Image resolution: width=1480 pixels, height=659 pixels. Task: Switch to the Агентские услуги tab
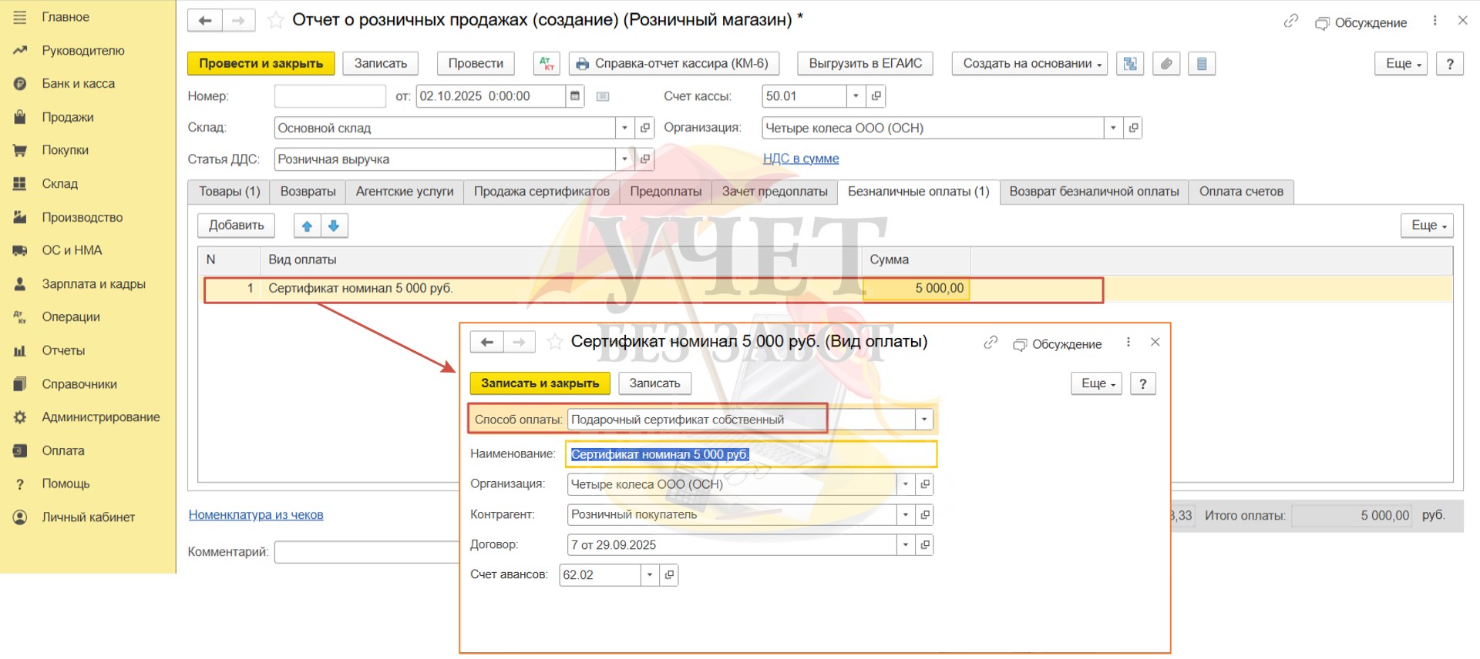point(405,192)
